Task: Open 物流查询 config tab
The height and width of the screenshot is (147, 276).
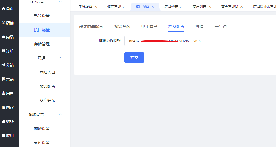Action: pyautogui.click(x=122, y=27)
